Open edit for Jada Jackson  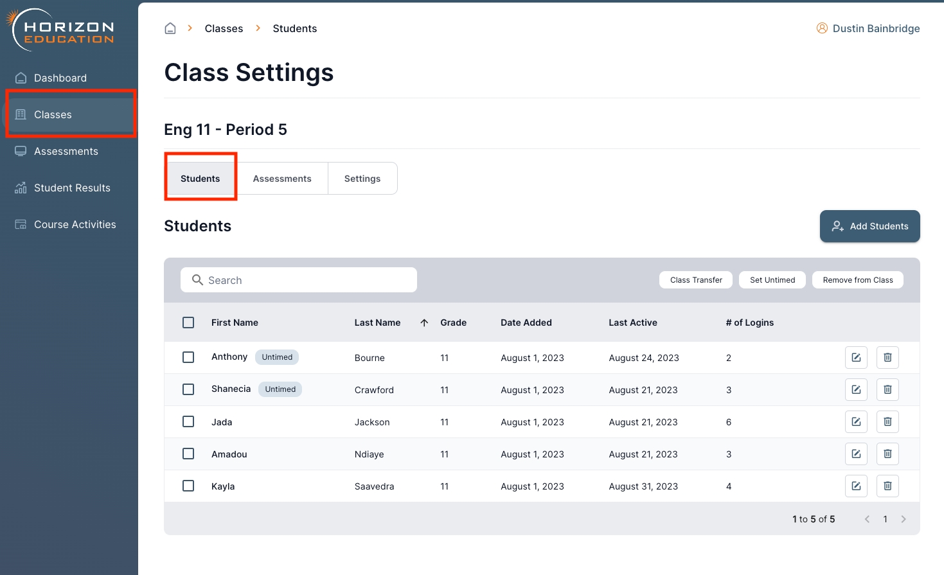[x=856, y=422]
